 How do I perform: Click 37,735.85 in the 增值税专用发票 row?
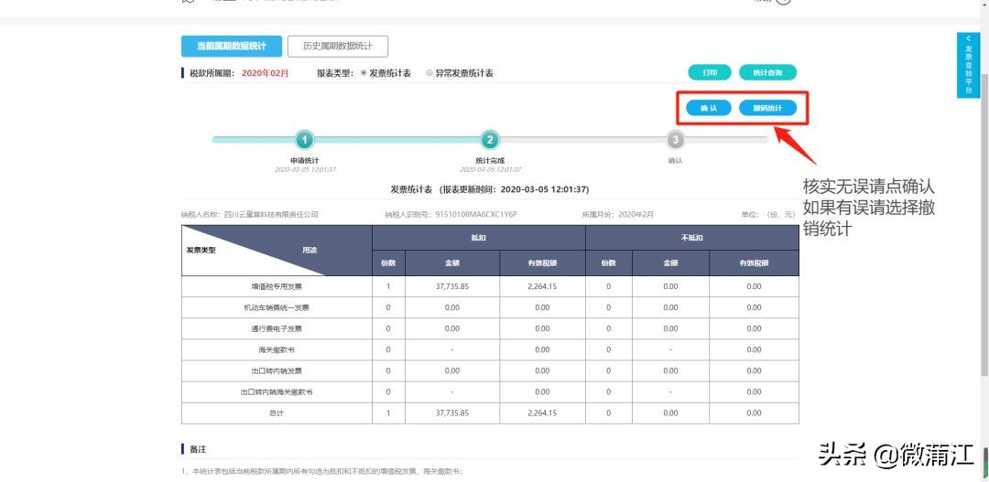coord(452,286)
